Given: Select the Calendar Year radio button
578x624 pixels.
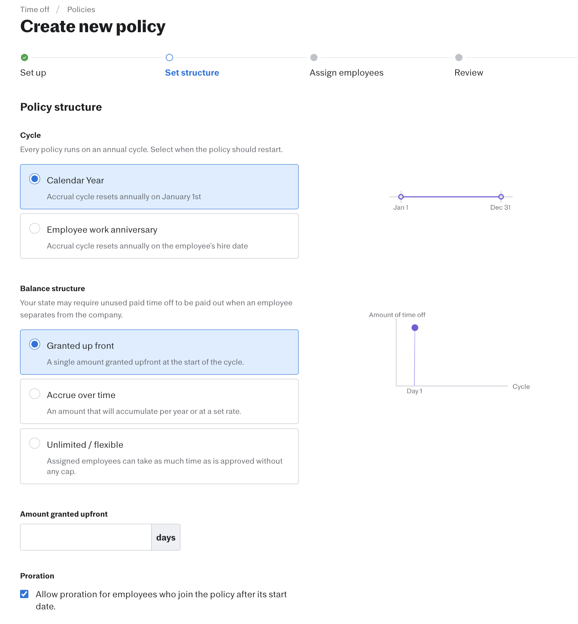Looking at the screenshot, I should 35,179.
